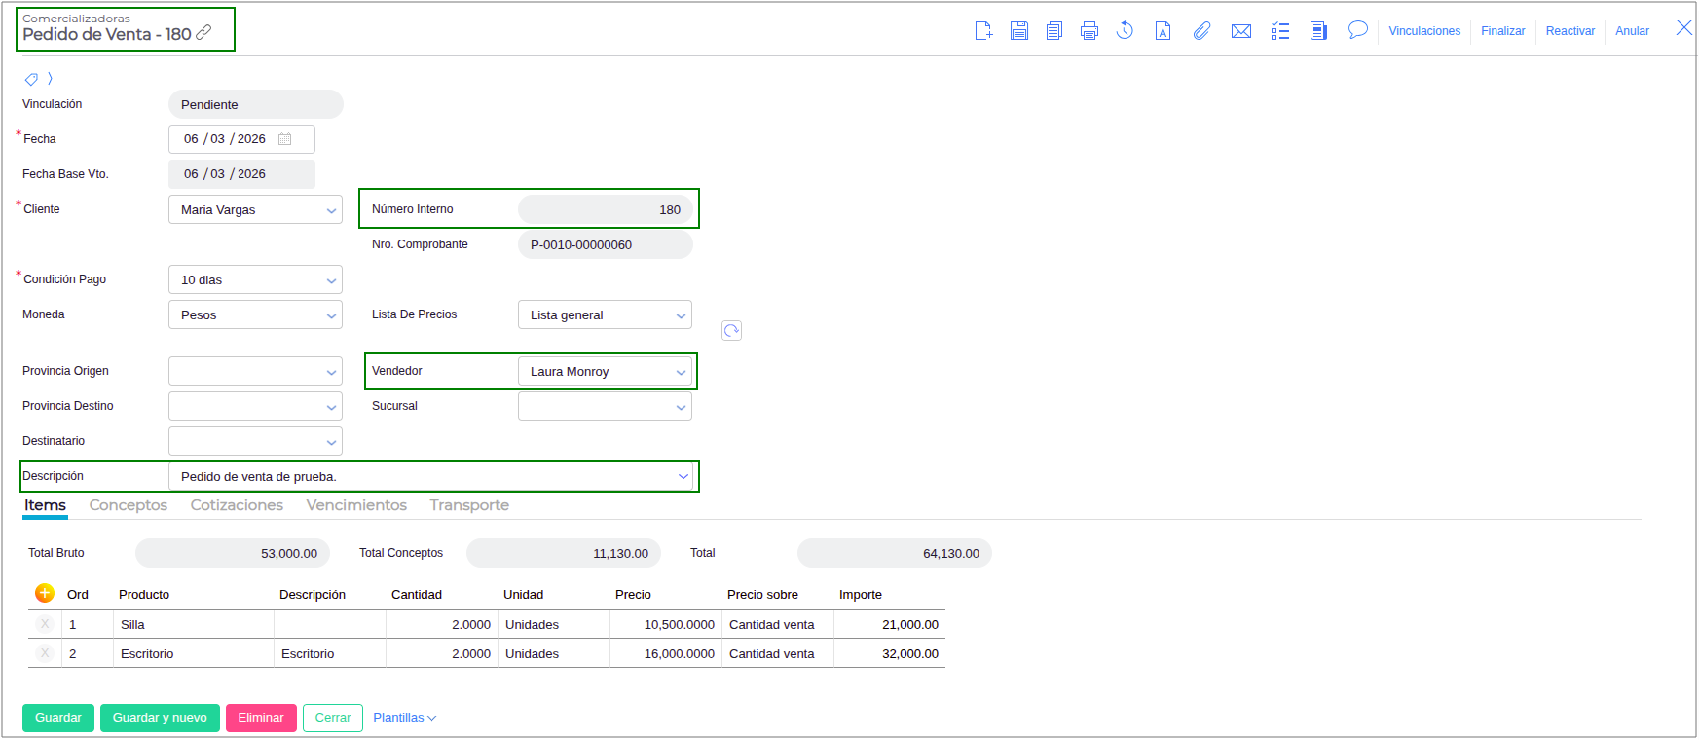Click the floppy disk save icon

click(1018, 31)
